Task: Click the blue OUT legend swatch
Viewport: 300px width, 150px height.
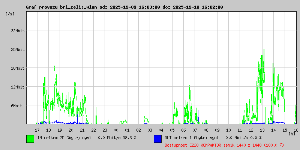Action: click(x=157, y=139)
